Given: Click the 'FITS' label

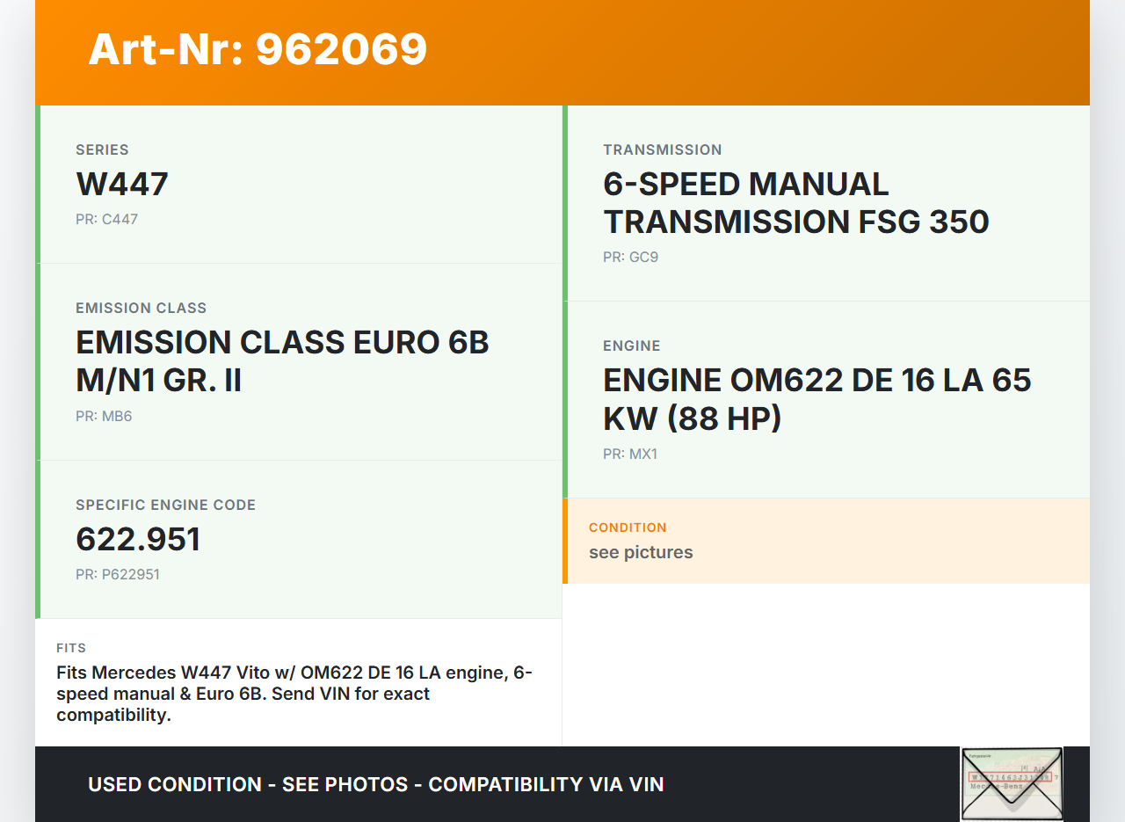Looking at the screenshot, I should pos(71,648).
